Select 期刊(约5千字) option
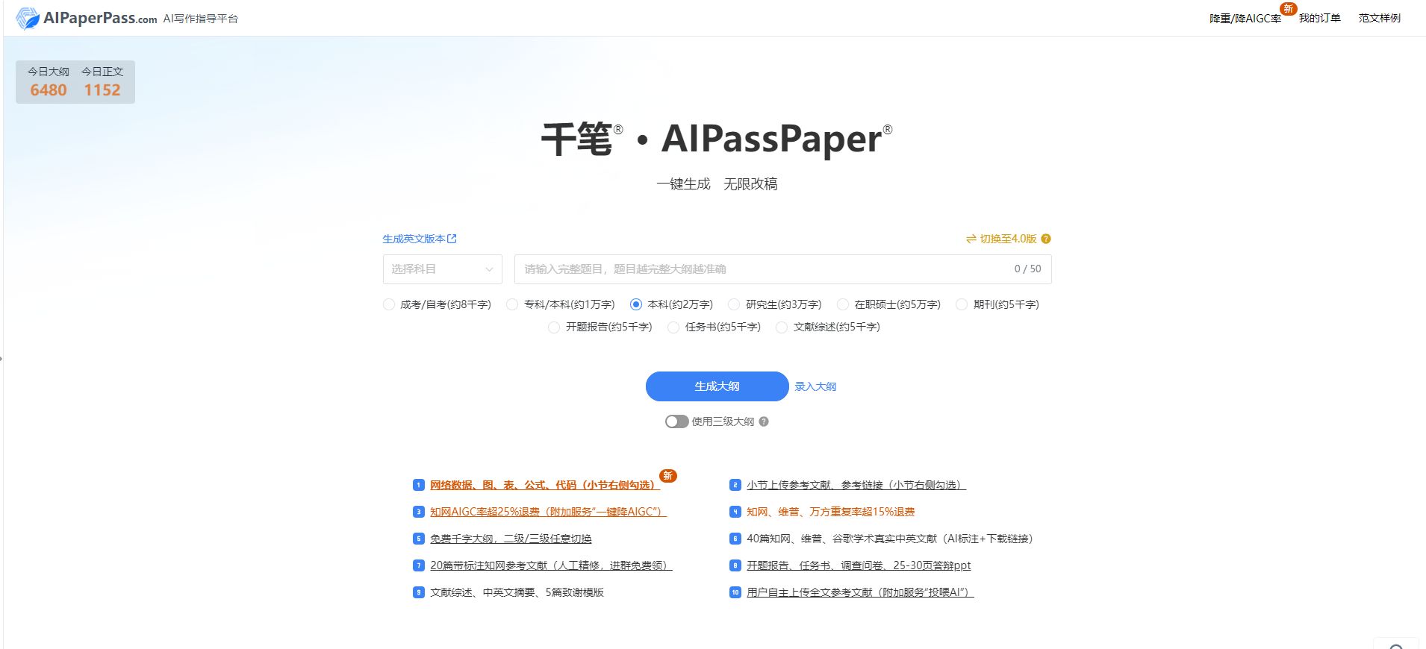The image size is (1426, 649). click(997, 304)
